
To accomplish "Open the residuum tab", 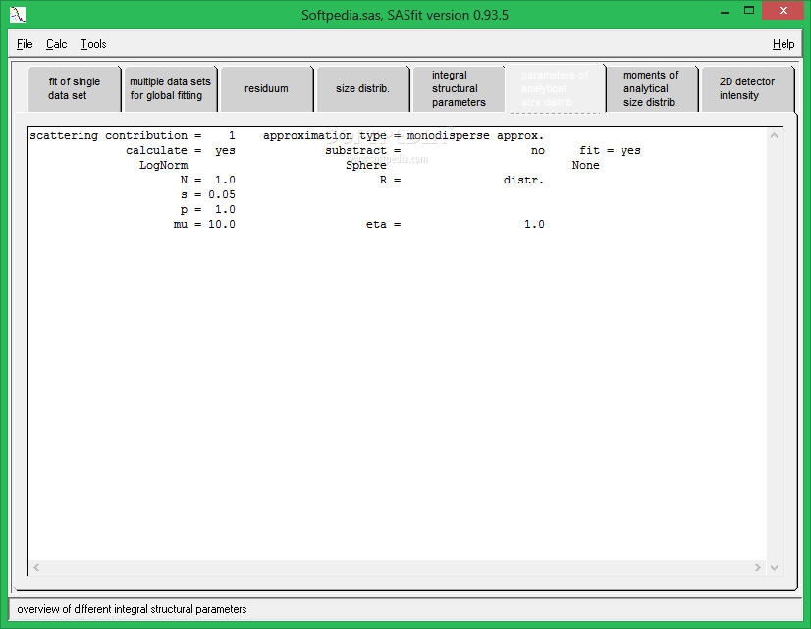I will click(x=266, y=88).
